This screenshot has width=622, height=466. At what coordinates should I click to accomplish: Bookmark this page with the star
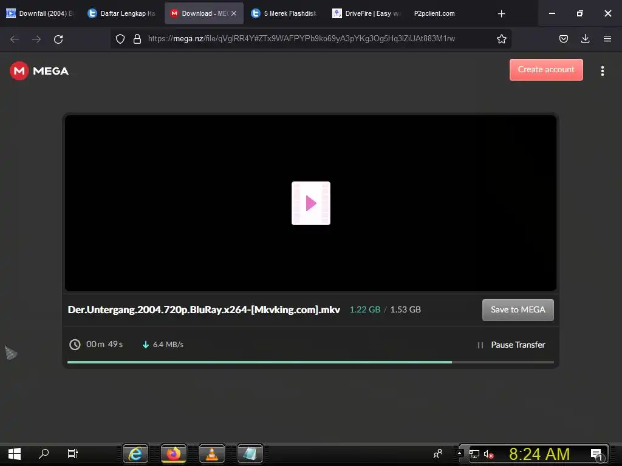(x=501, y=39)
